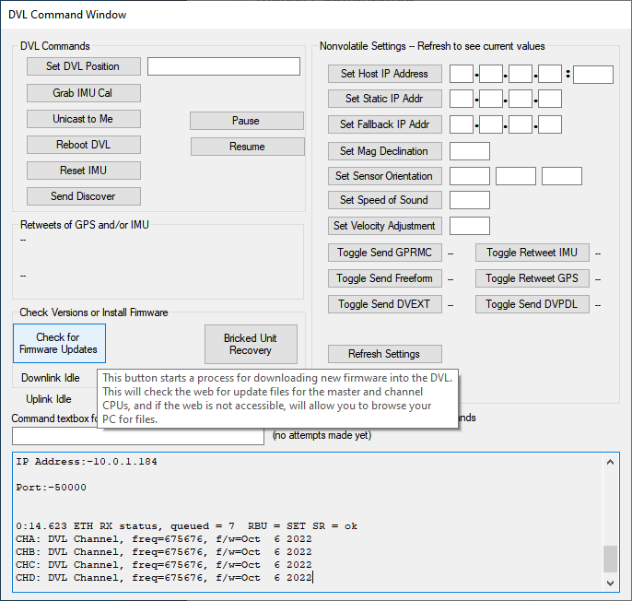Viewport: 632px width, 601px height.
Task: Click the Resume button
Action: pos(247,147)
